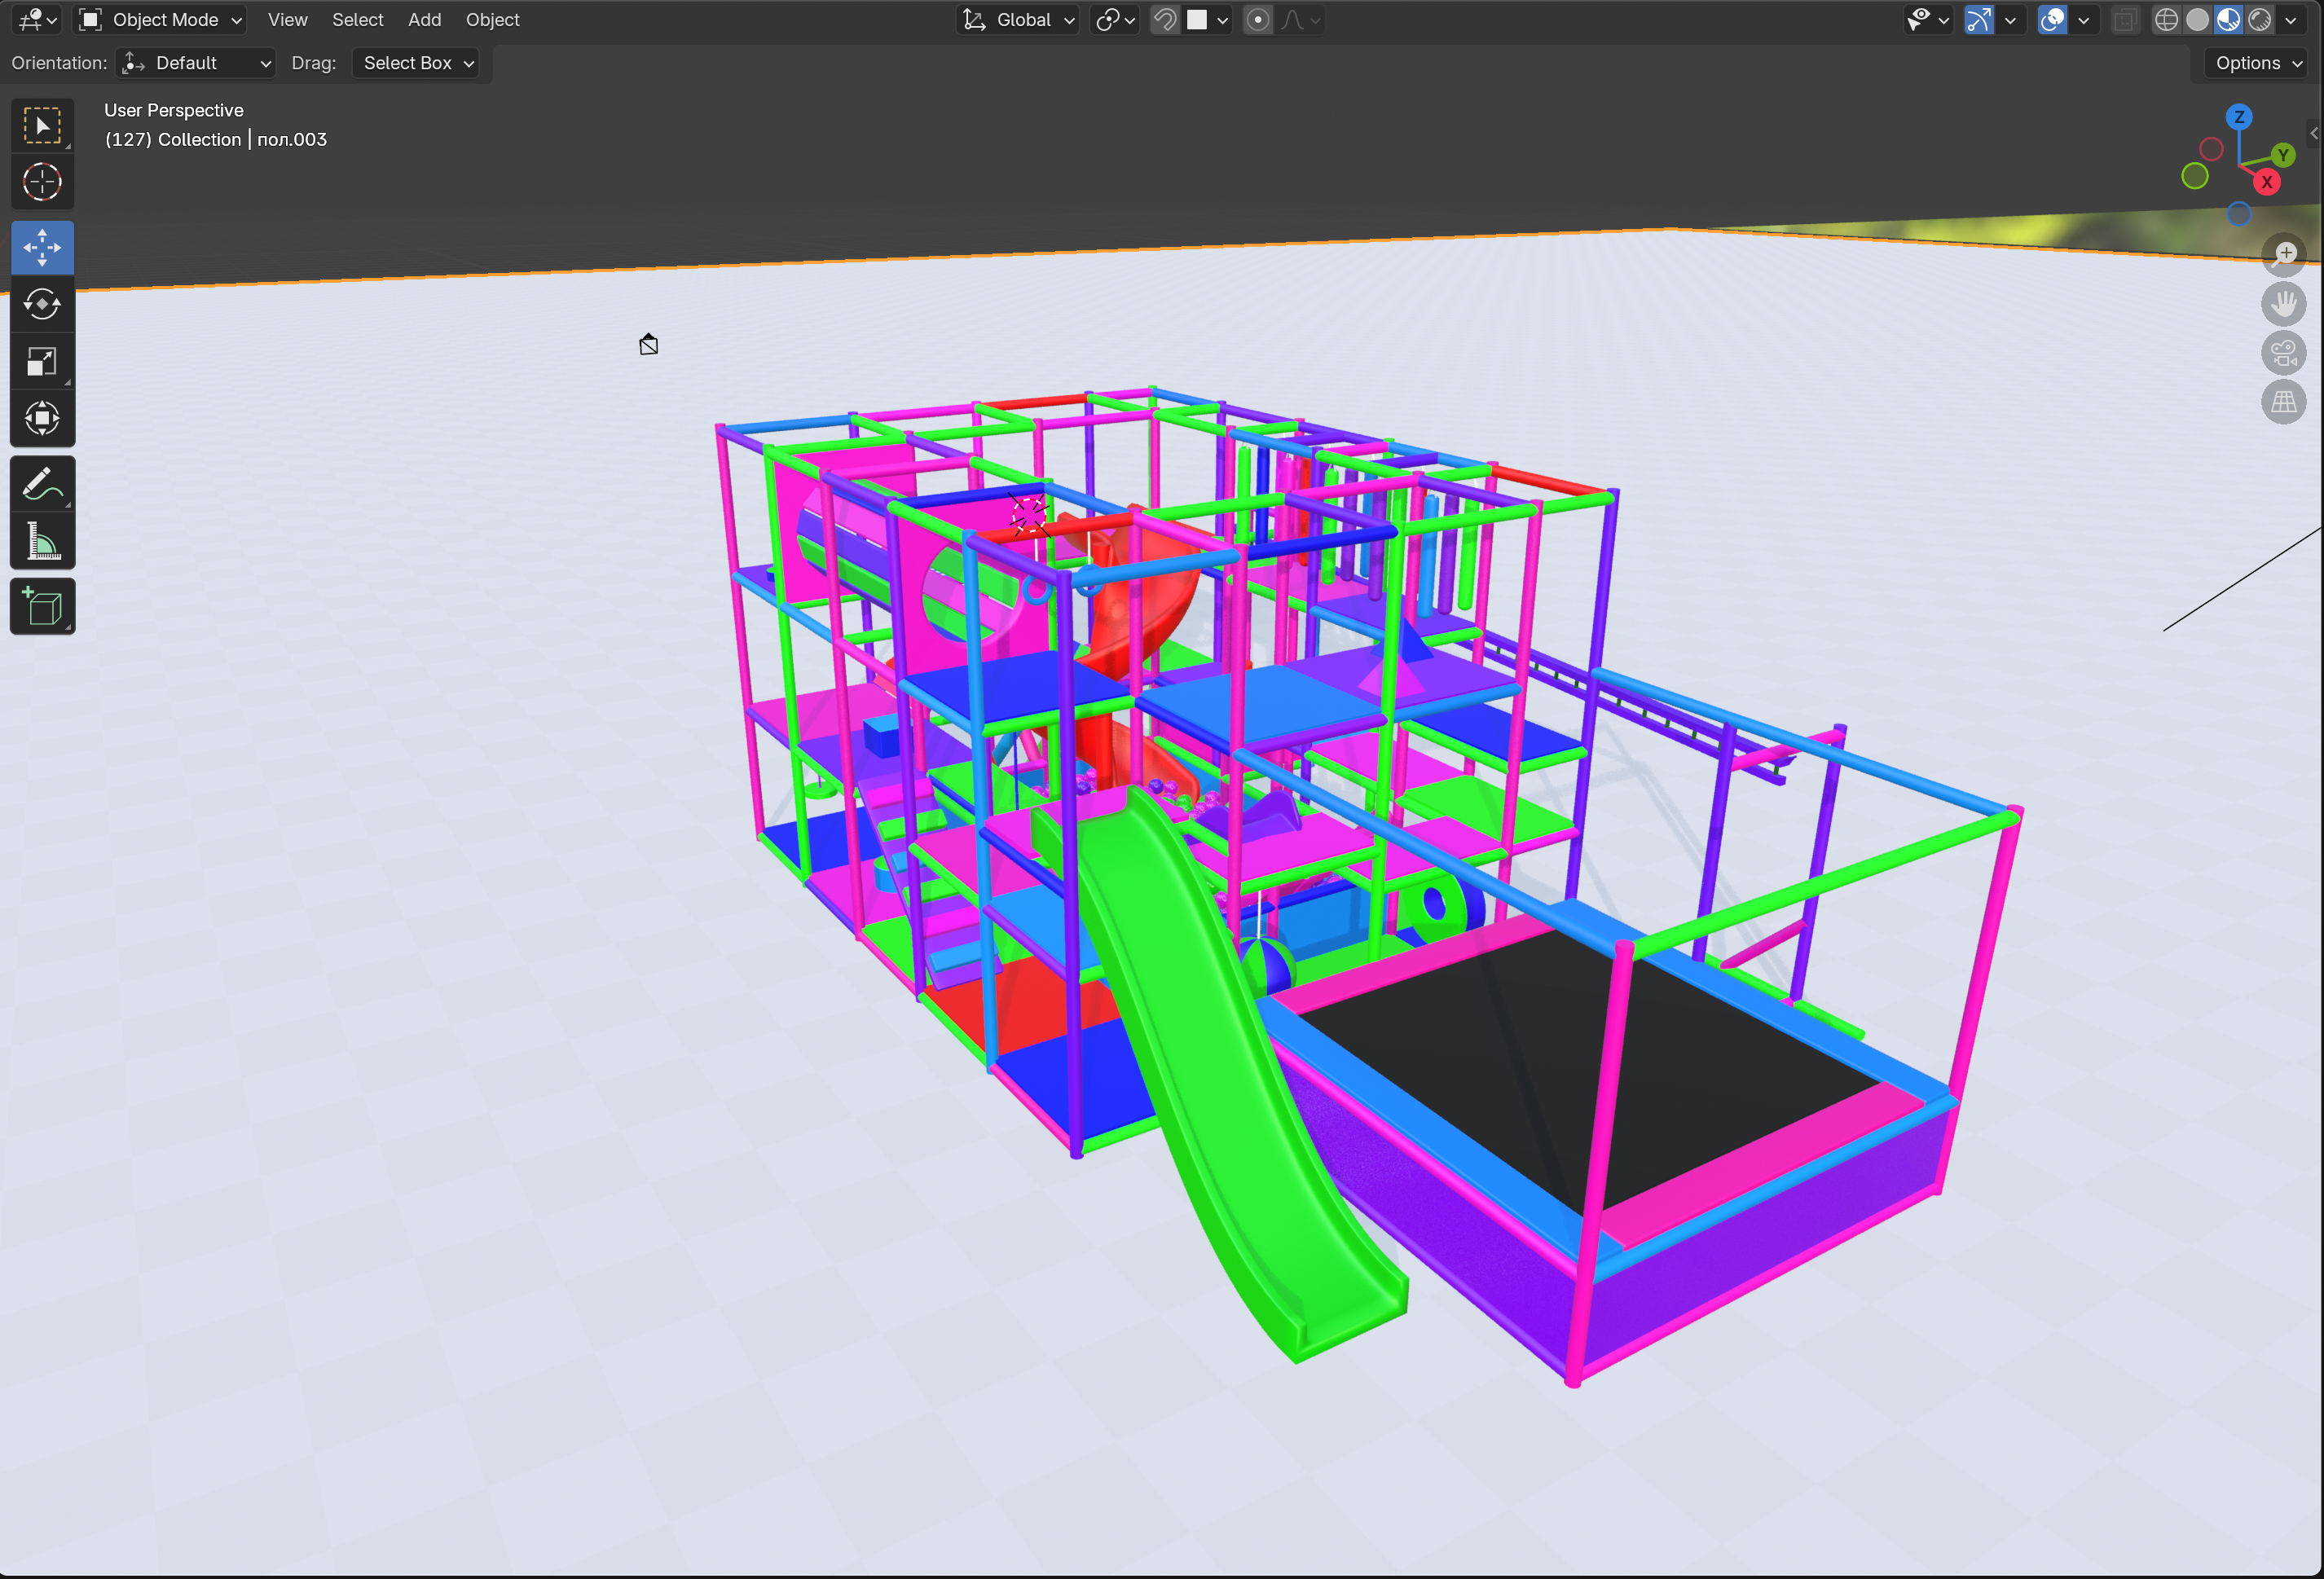2324x1579 pixels.
Task: Activate the Add Cube tool
Action: 42,606
